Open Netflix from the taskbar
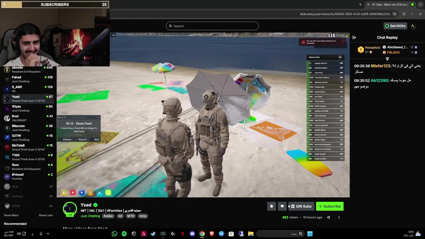This screenshot has height=239, width=425. click(182, 234)
